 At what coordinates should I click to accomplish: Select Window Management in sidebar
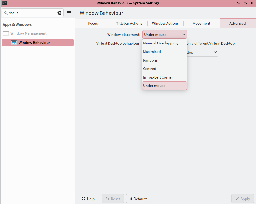point(38,33)
